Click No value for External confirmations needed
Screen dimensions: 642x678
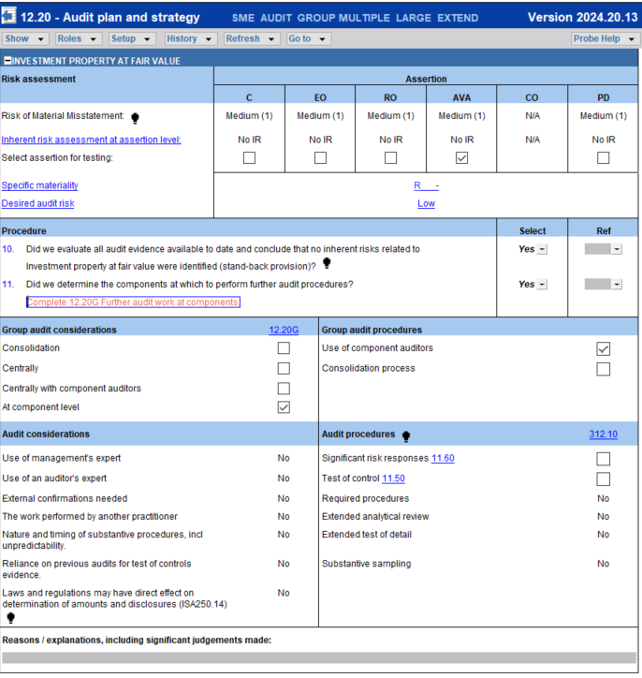[284, 498]
